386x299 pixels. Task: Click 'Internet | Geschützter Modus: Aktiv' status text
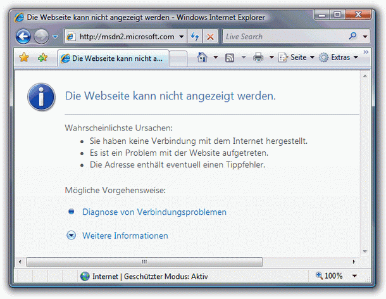pos(150,277)
